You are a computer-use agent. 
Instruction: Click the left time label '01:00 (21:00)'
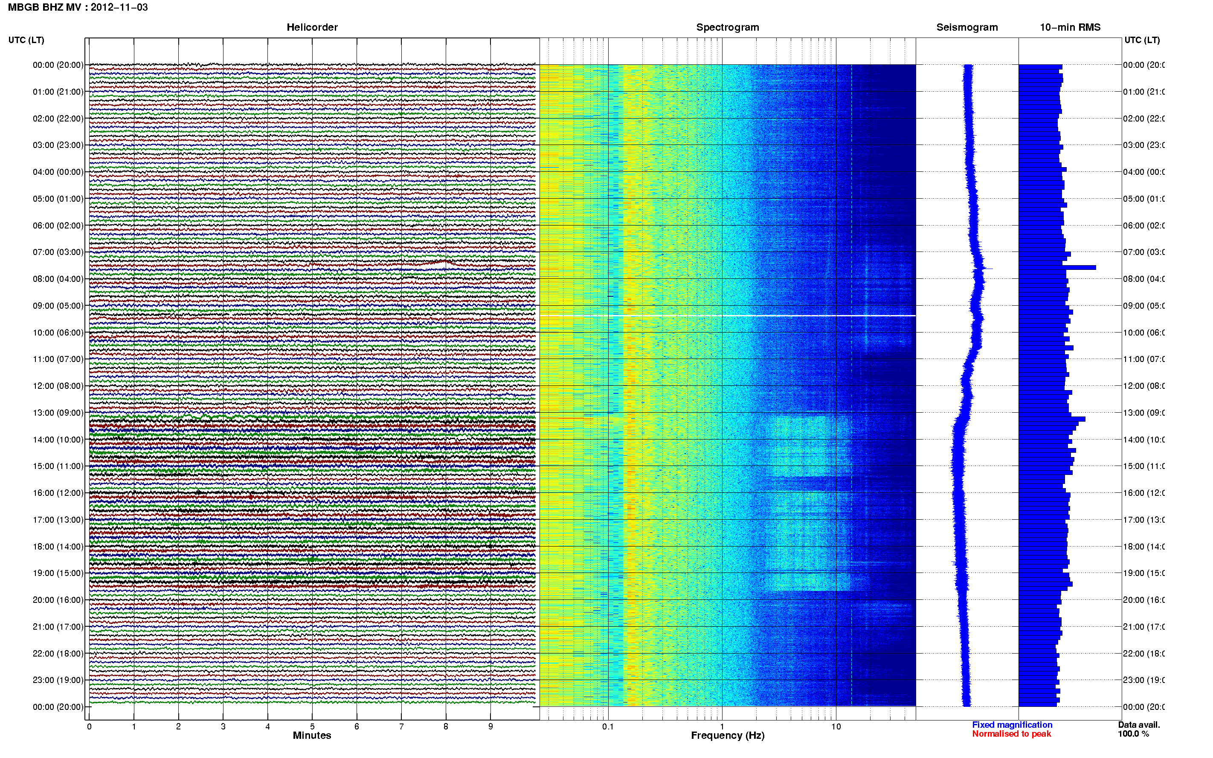[x=58, y=92]
